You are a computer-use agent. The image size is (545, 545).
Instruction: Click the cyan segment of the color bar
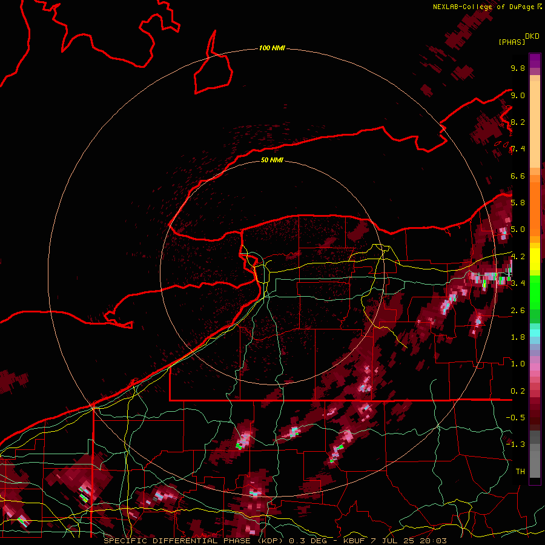coord(535,333)
